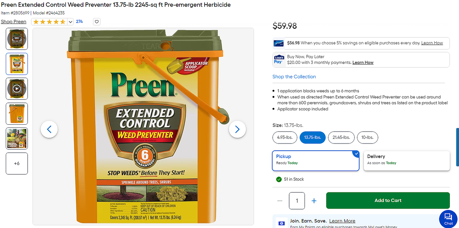The height and width of the screenshot is (228, 459).
Task: Select the 21.45-lbs. size option
Action: (x=341, y=137)
